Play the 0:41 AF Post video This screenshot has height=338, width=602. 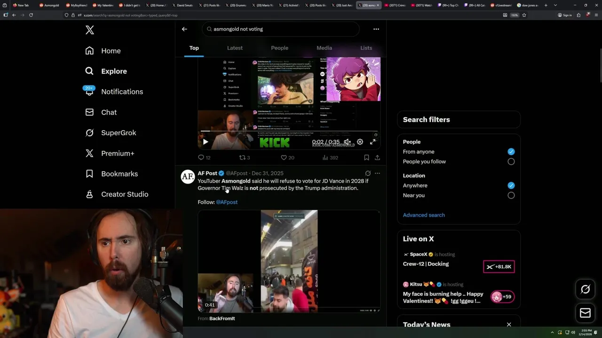[x=289, y=261]
